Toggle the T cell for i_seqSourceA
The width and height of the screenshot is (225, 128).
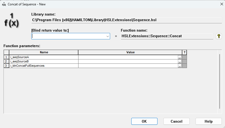pyautogui.click(x=185, y=57)
